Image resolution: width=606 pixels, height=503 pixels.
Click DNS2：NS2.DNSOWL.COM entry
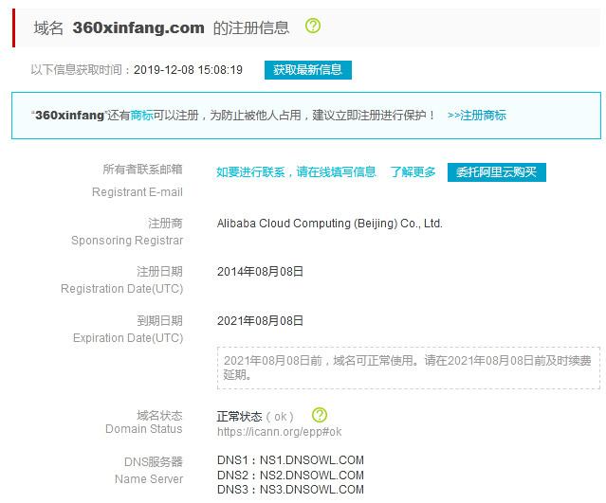pos(290,476)
